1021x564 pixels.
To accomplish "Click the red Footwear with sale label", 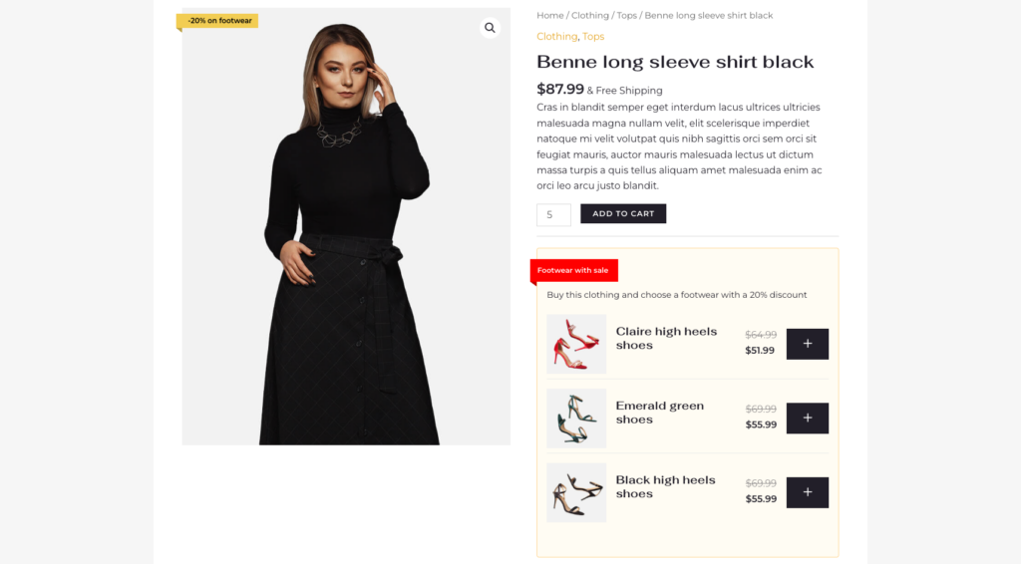I will [573, 270].
